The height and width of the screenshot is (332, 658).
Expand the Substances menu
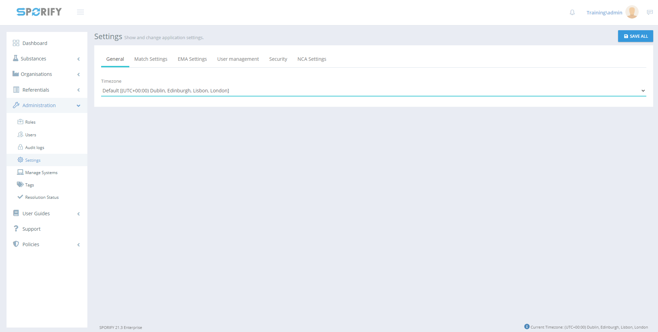(x=33, y=59)
